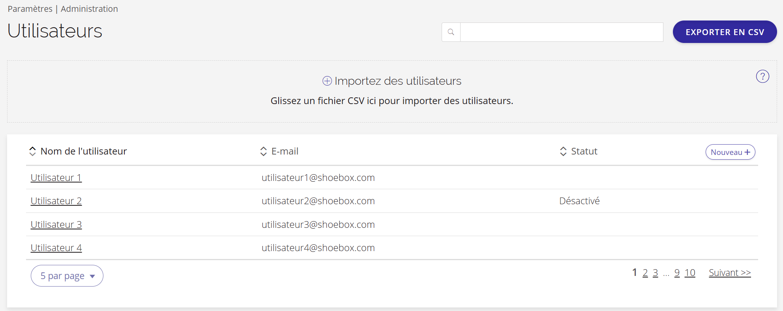Screen dimensions: 783x311
Task: Open Utilisateur 2 profile link
Action: coord(56,201)
